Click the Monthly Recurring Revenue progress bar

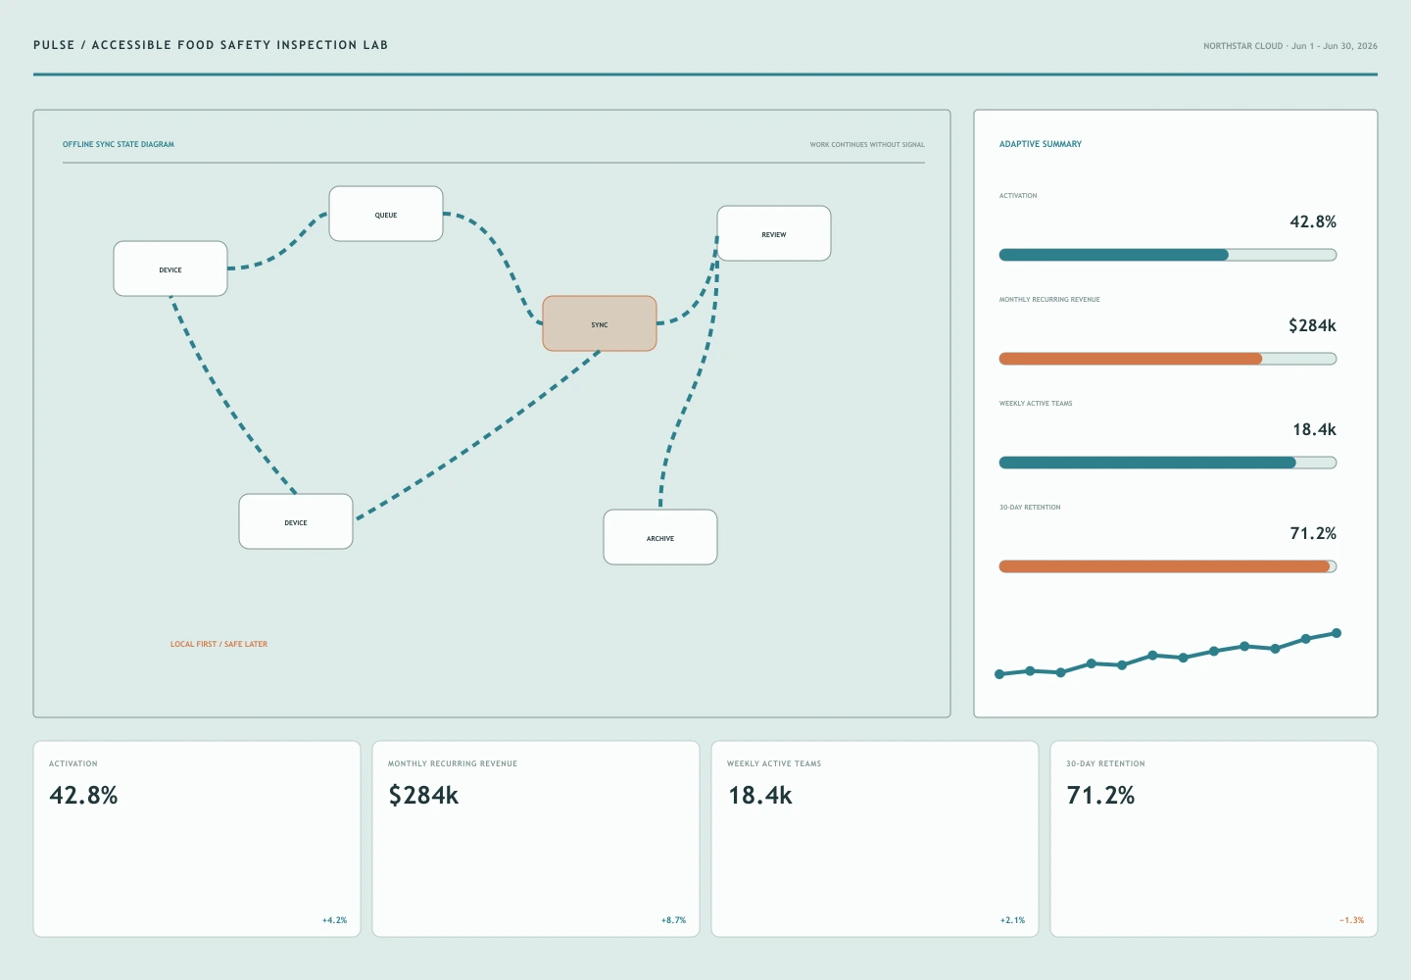[1168, 359]
